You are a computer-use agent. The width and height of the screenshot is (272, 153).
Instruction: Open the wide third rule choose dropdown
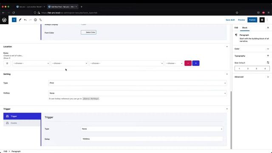point(126,63)
